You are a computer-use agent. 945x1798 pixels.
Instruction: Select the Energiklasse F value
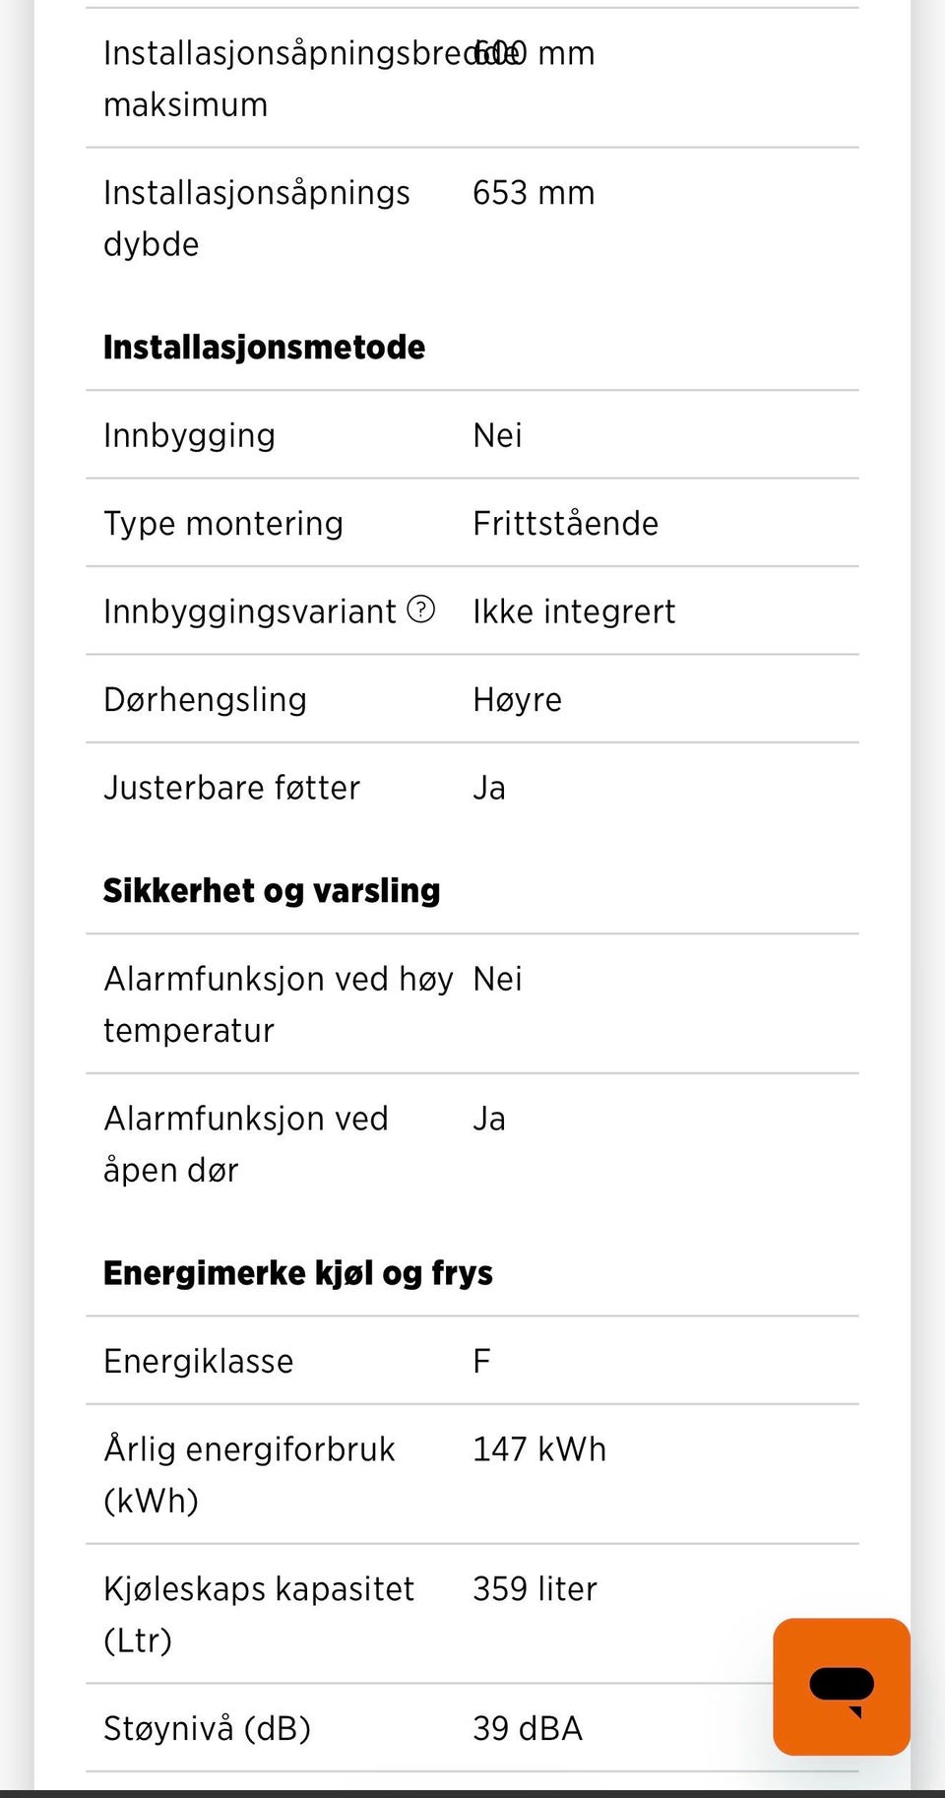click(481, 1361)
